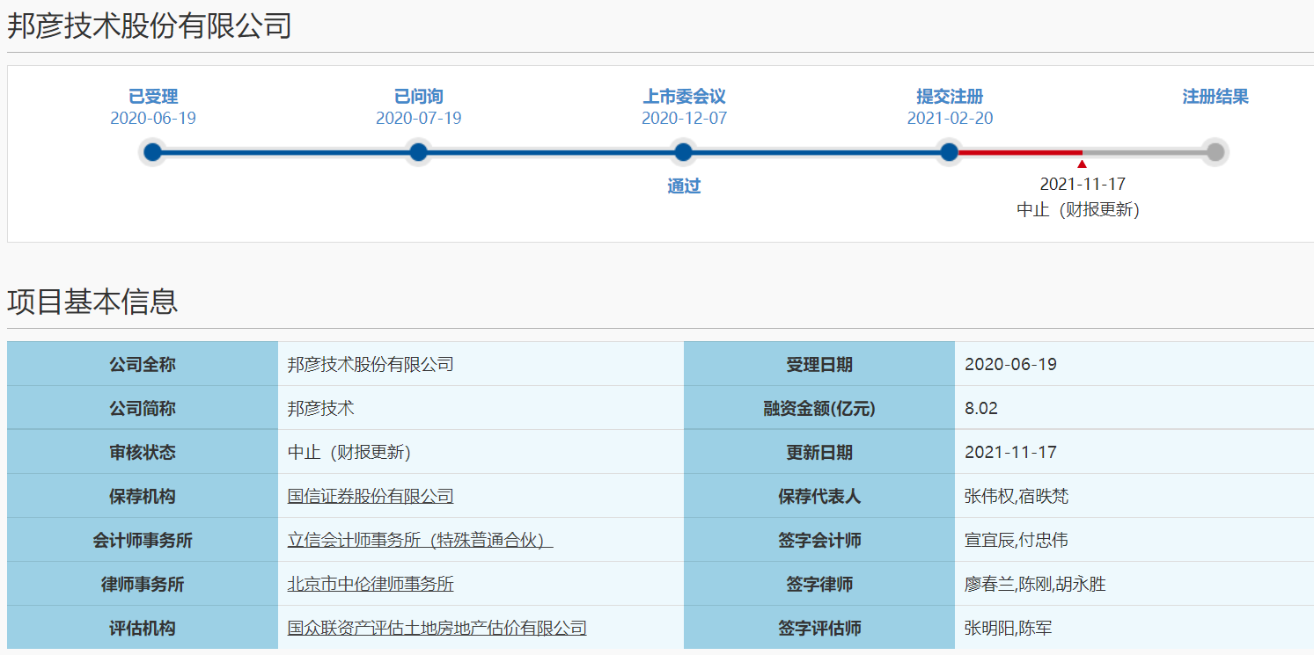Click the 提交注册 timeline node
This screenshot has width=1314, height=655.
949,152
